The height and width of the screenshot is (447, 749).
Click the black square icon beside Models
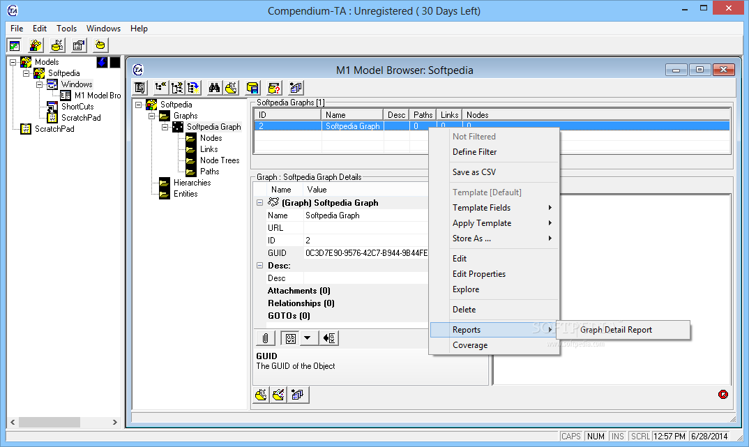coord(115,62)
